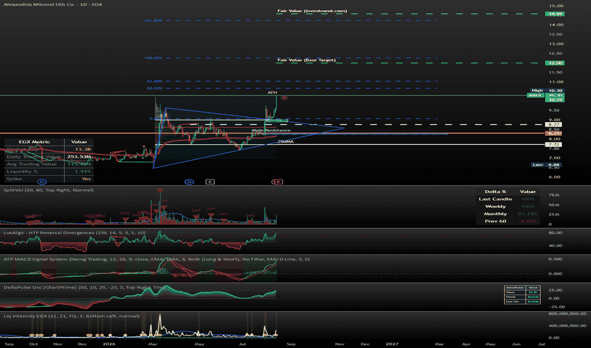Click the DeltaPulse mini table

pos(522,295)
